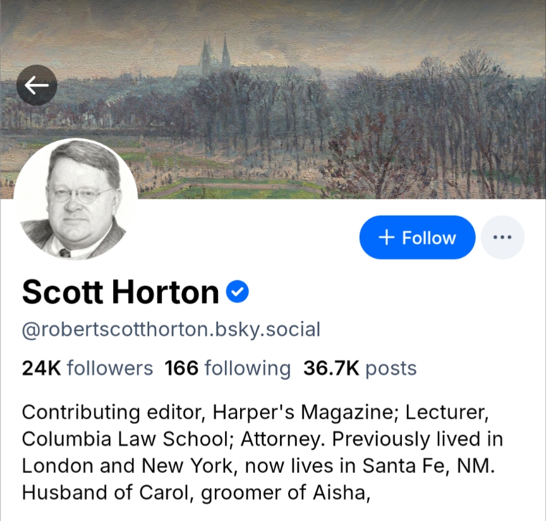
Task: Open the three-dot more options menu
Action: point(502,237)
